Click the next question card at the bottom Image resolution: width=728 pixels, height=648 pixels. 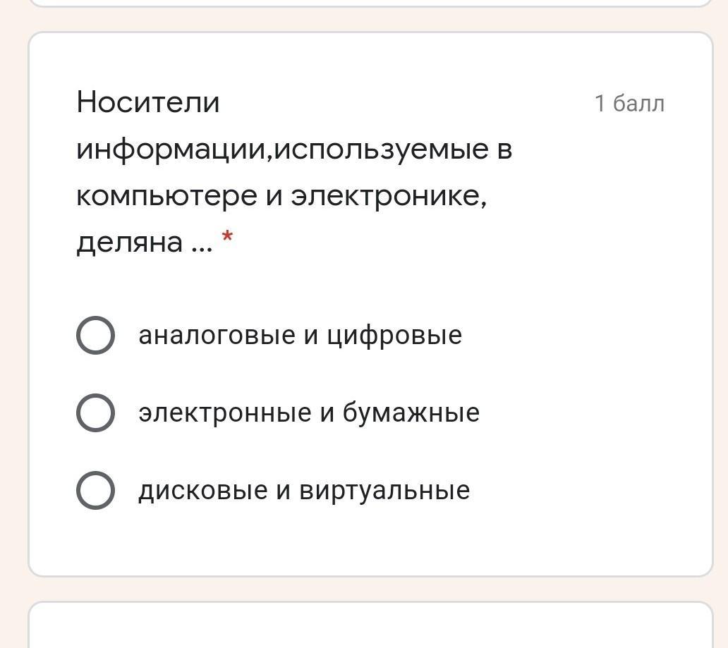(370, 625)
